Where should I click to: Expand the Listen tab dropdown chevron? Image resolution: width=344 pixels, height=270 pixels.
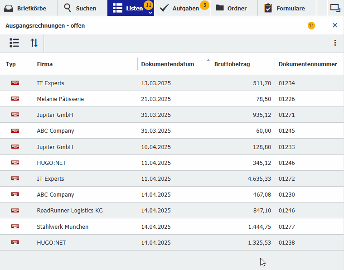tap(150, 13)
